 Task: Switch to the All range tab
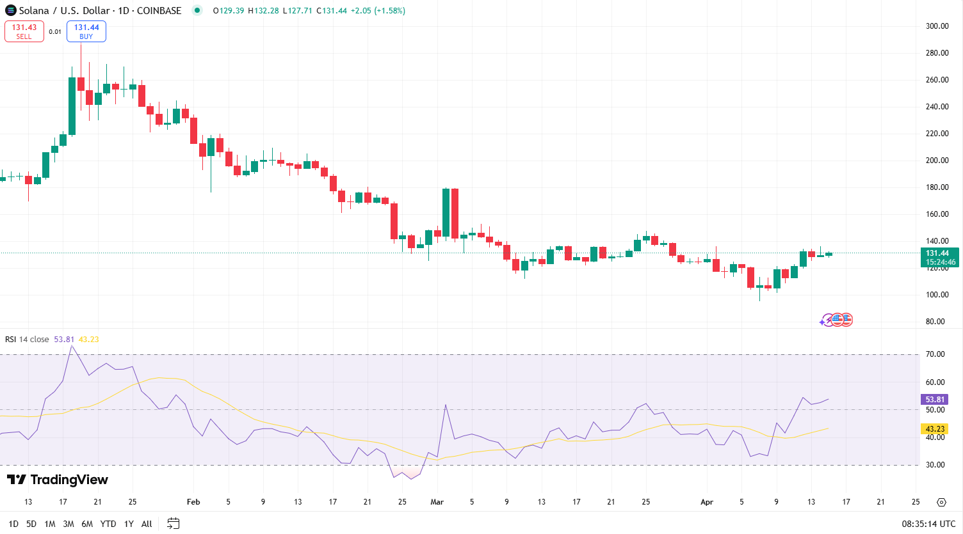(x=146, y=523)
